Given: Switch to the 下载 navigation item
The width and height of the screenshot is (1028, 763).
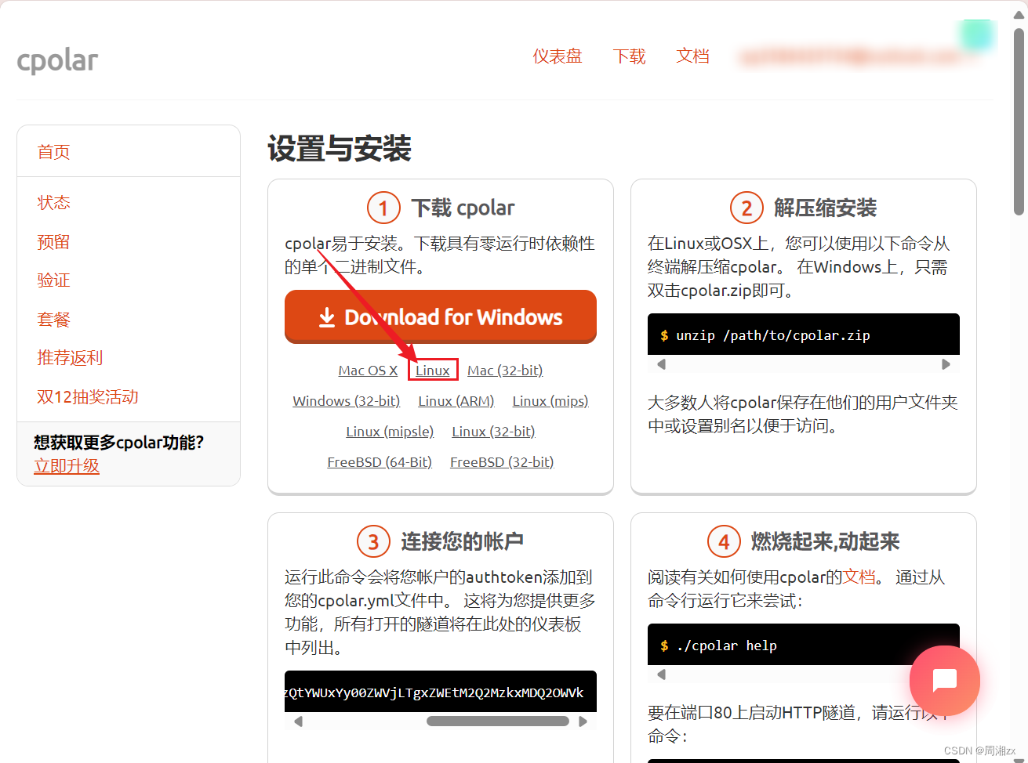Looking at the screenshot, I should [x=629, y=56].
